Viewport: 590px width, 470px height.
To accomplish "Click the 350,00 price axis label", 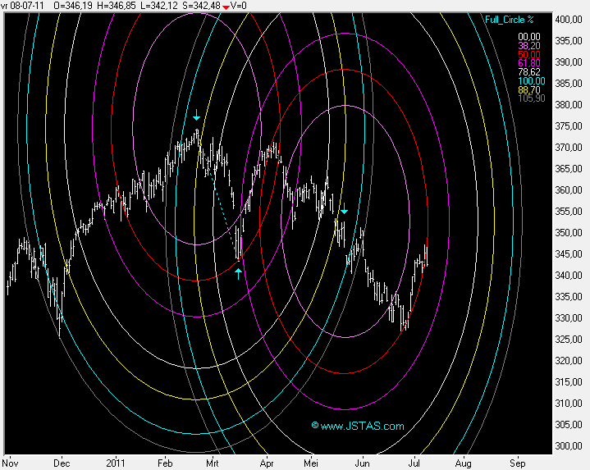I will pyautogui.click(x=567, y=232).
